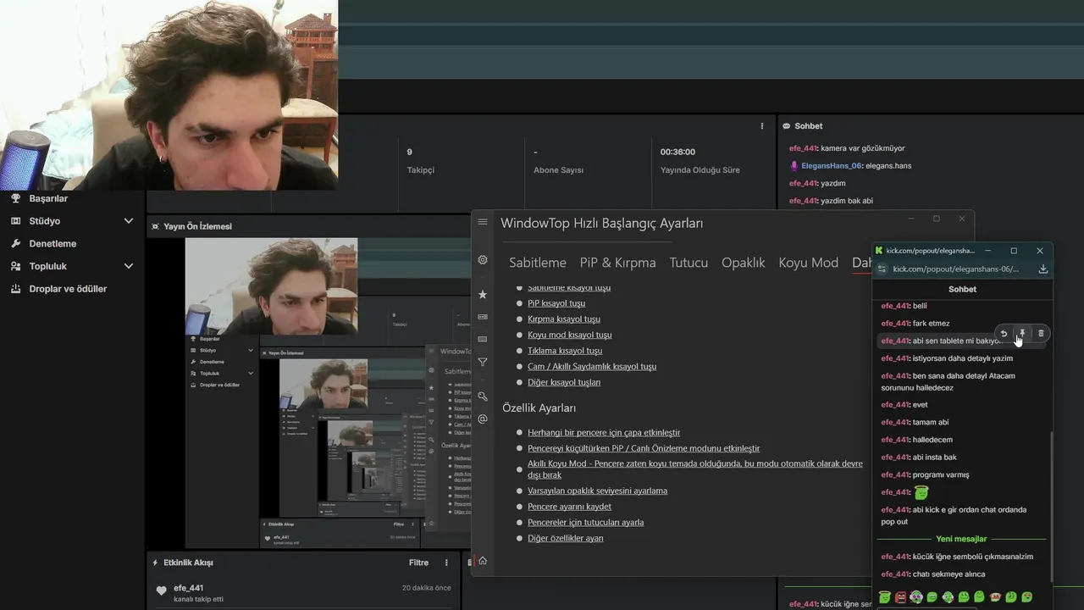Click the download icon in Kick popout address bar
This screenshot has width=1084, height=610.
coord(1043,269)
